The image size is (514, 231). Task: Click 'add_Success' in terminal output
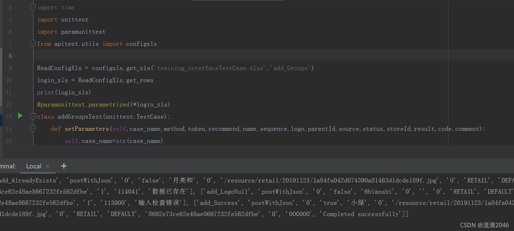219,203
